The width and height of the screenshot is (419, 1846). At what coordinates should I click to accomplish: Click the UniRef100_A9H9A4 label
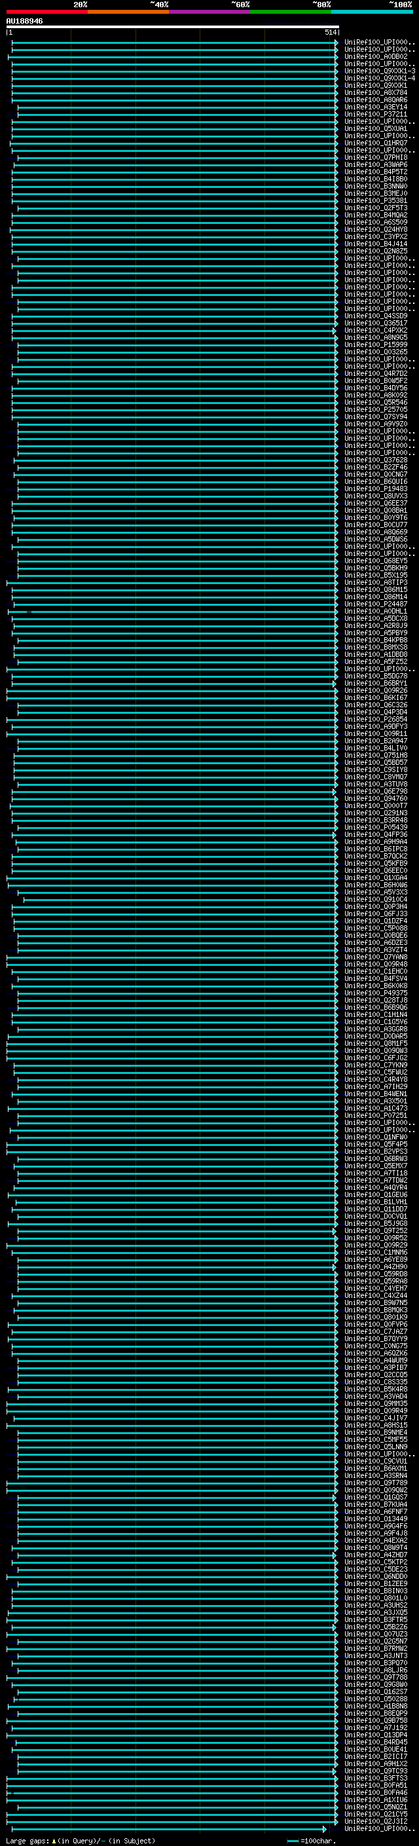pyautogui.click(x=375, y=842)
